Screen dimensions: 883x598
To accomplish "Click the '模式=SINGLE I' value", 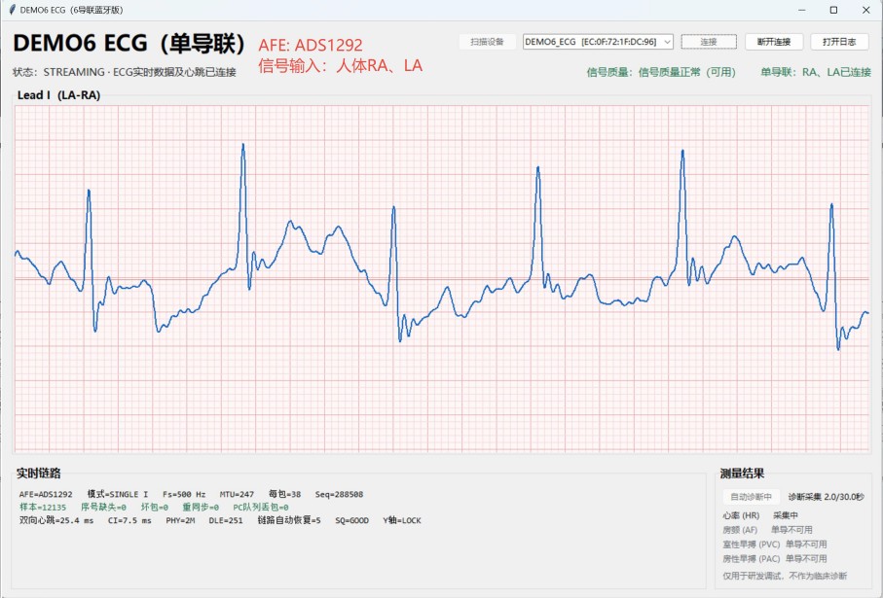I will [x=117, y=495].
